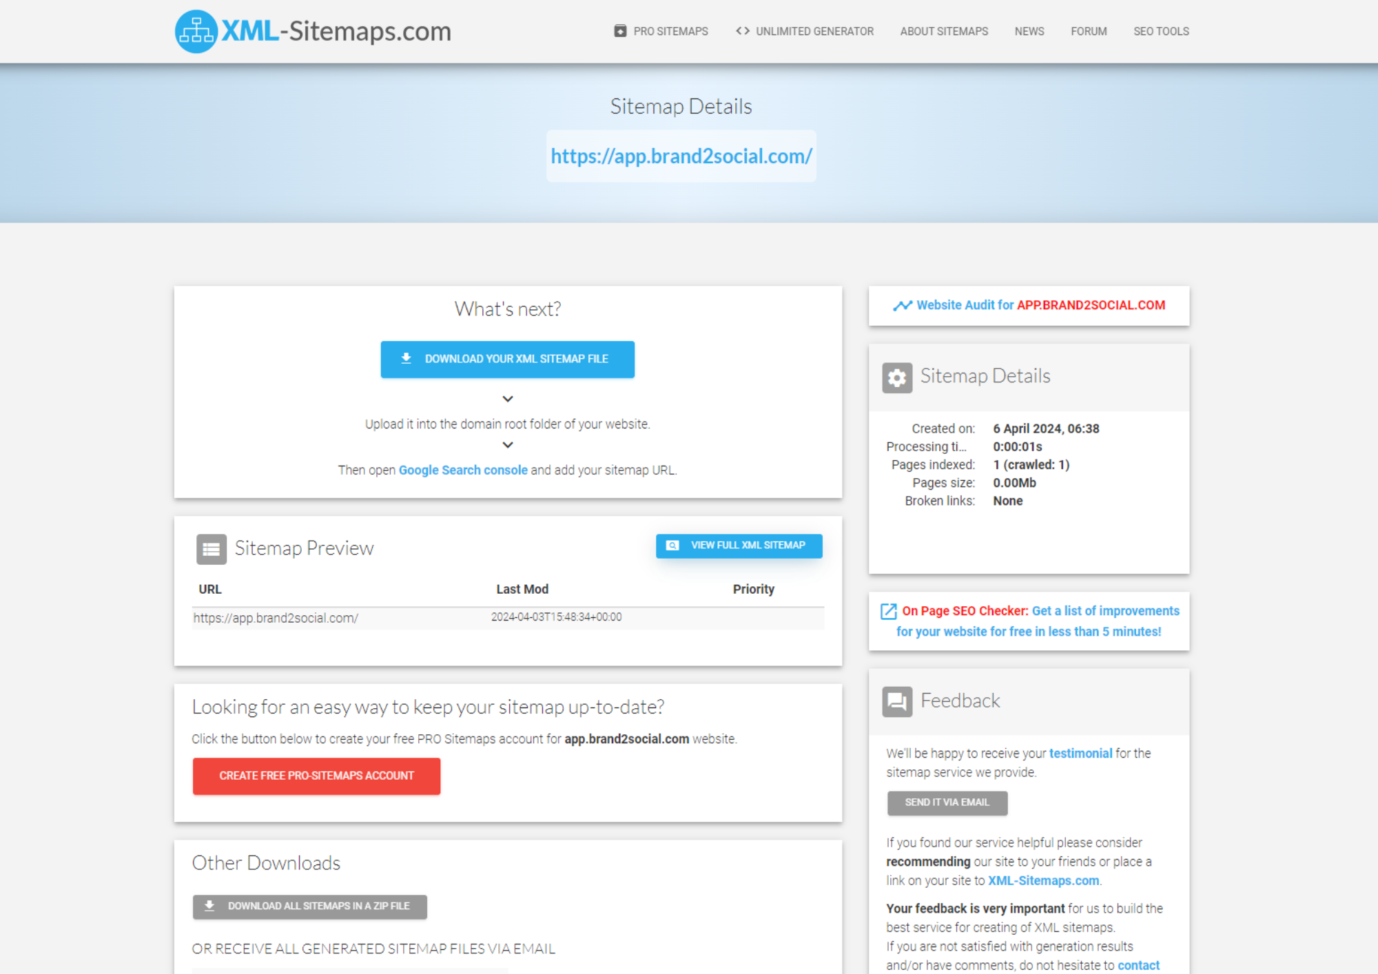
Task: Open the Google Search console link
Action: click(463, 470)
